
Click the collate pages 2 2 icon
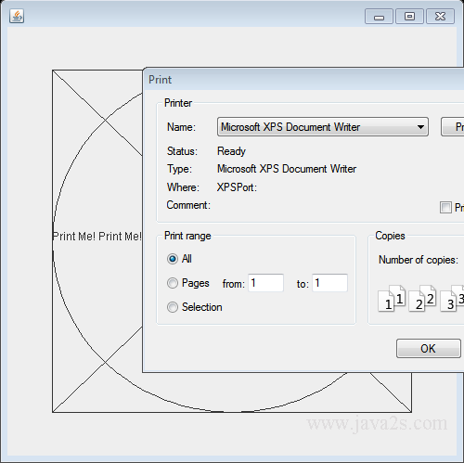422,298
